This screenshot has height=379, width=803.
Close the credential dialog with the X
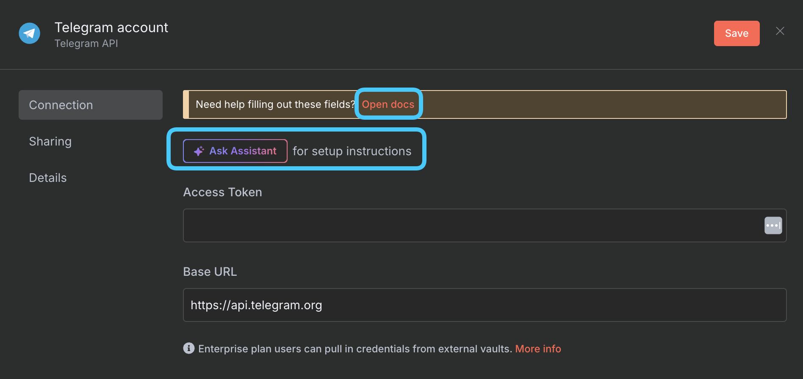pos(780,31)
